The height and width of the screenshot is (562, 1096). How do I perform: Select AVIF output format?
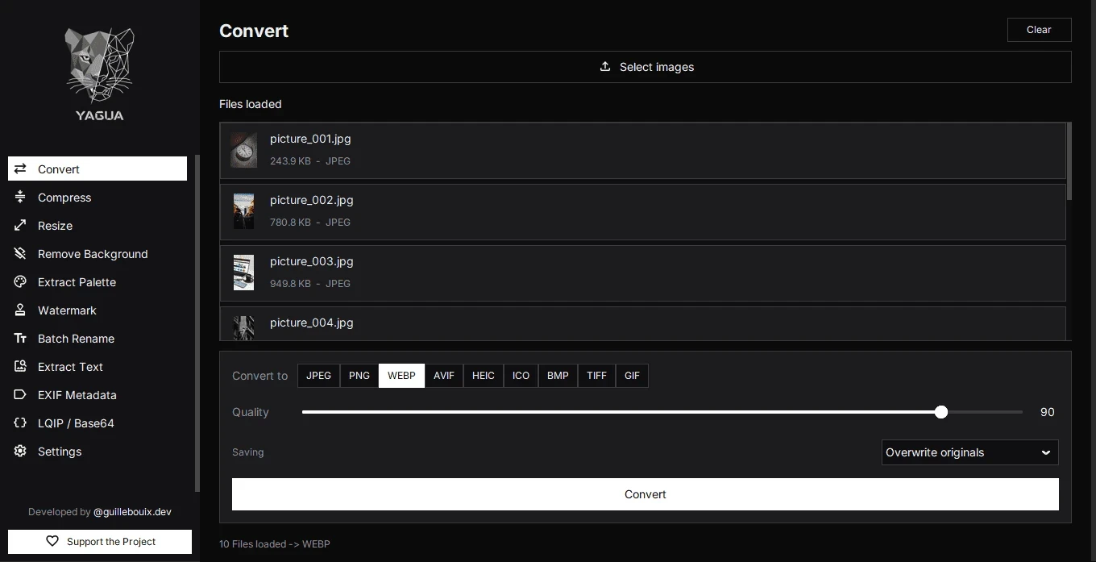[x=444, y=376]
